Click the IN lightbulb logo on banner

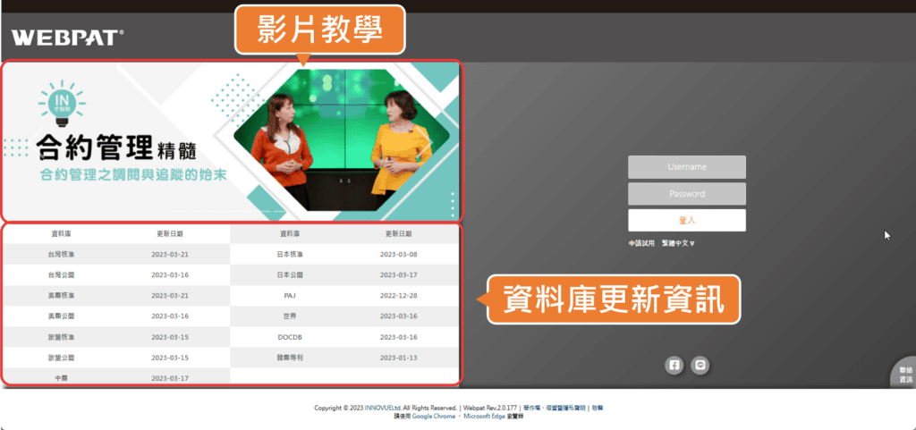point(63,101)
